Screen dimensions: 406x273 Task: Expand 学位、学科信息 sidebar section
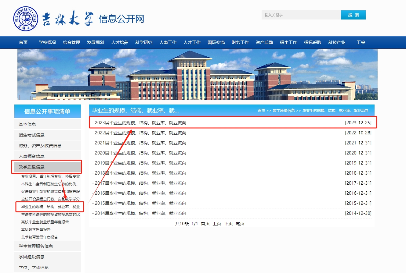(48, 268)
